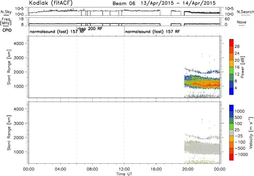Click the Power [dB] colorbar title
Screen dimensions: 254x176
243,67
